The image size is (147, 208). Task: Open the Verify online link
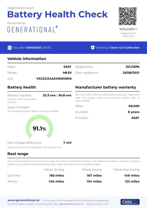point(127,29)
